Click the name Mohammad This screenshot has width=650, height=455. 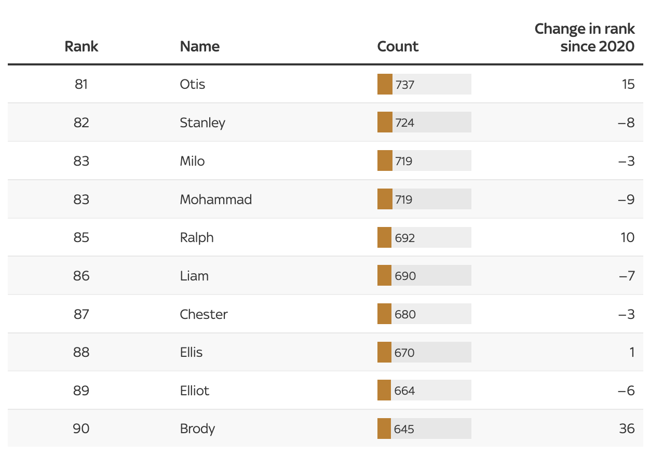(216, 199)
